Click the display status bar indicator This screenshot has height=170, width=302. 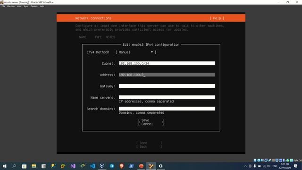[277, 160]
